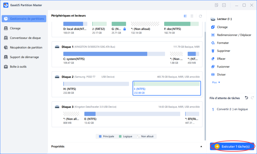257x154 pixels.
Task: Switch to list view layout
Action: [192, 16]
